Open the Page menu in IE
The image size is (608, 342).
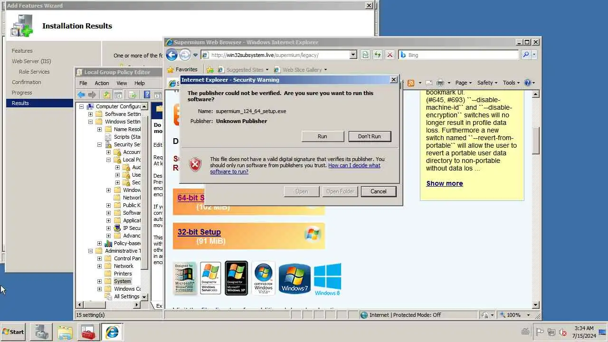[x=464, y=83]
